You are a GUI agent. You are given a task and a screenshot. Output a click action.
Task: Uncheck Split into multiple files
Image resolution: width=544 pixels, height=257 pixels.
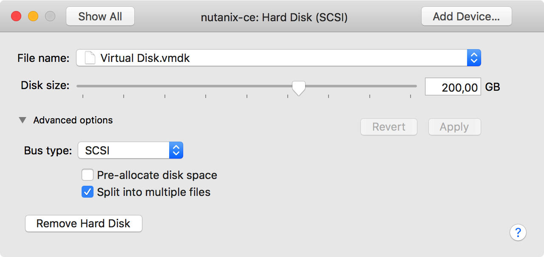pyautogui.click(x=88, y=192)
